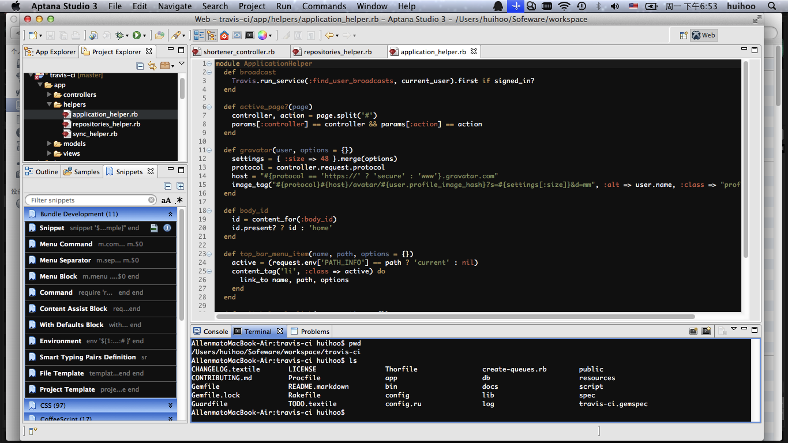Click the red house Aptana home icon
This screenshot has height=443, width=788.
pos(224,35)
